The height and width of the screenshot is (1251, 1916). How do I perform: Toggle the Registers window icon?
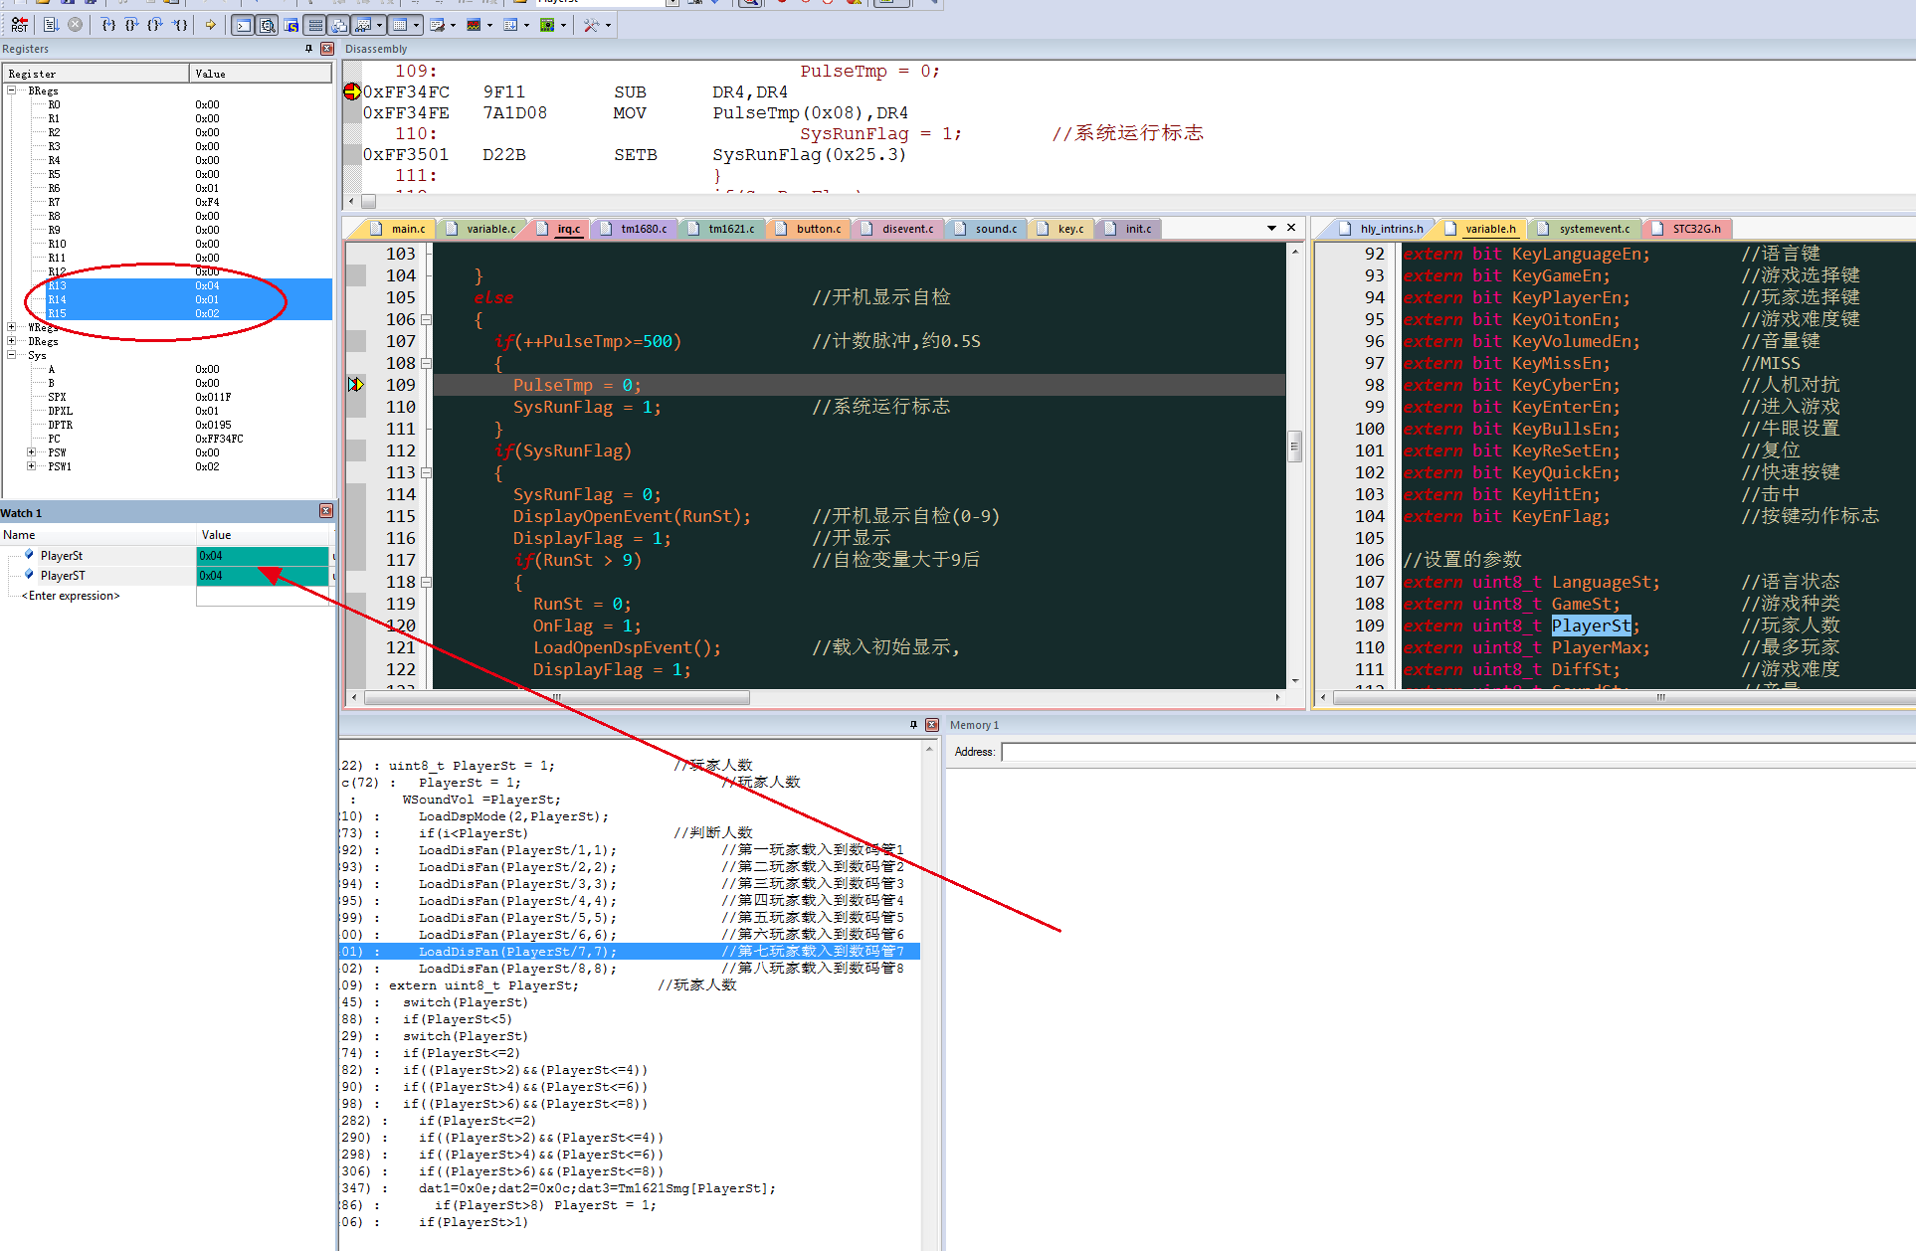point(314,25)
